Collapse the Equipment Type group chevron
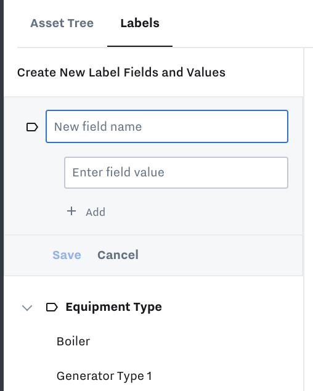 point(27,308)
